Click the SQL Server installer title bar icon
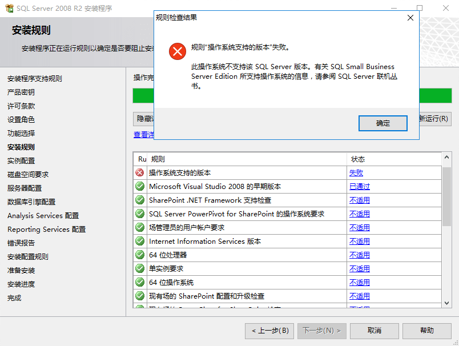Image resolution: width=459 pixels, height=346 pixels. point(9,9)
